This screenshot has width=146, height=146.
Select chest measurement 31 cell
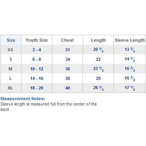(68, 50)
